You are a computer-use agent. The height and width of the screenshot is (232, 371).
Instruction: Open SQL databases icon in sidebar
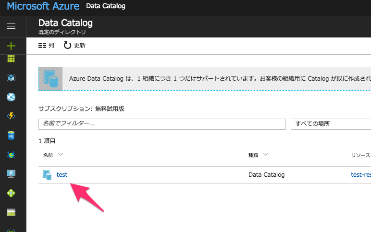coord(11,135)
